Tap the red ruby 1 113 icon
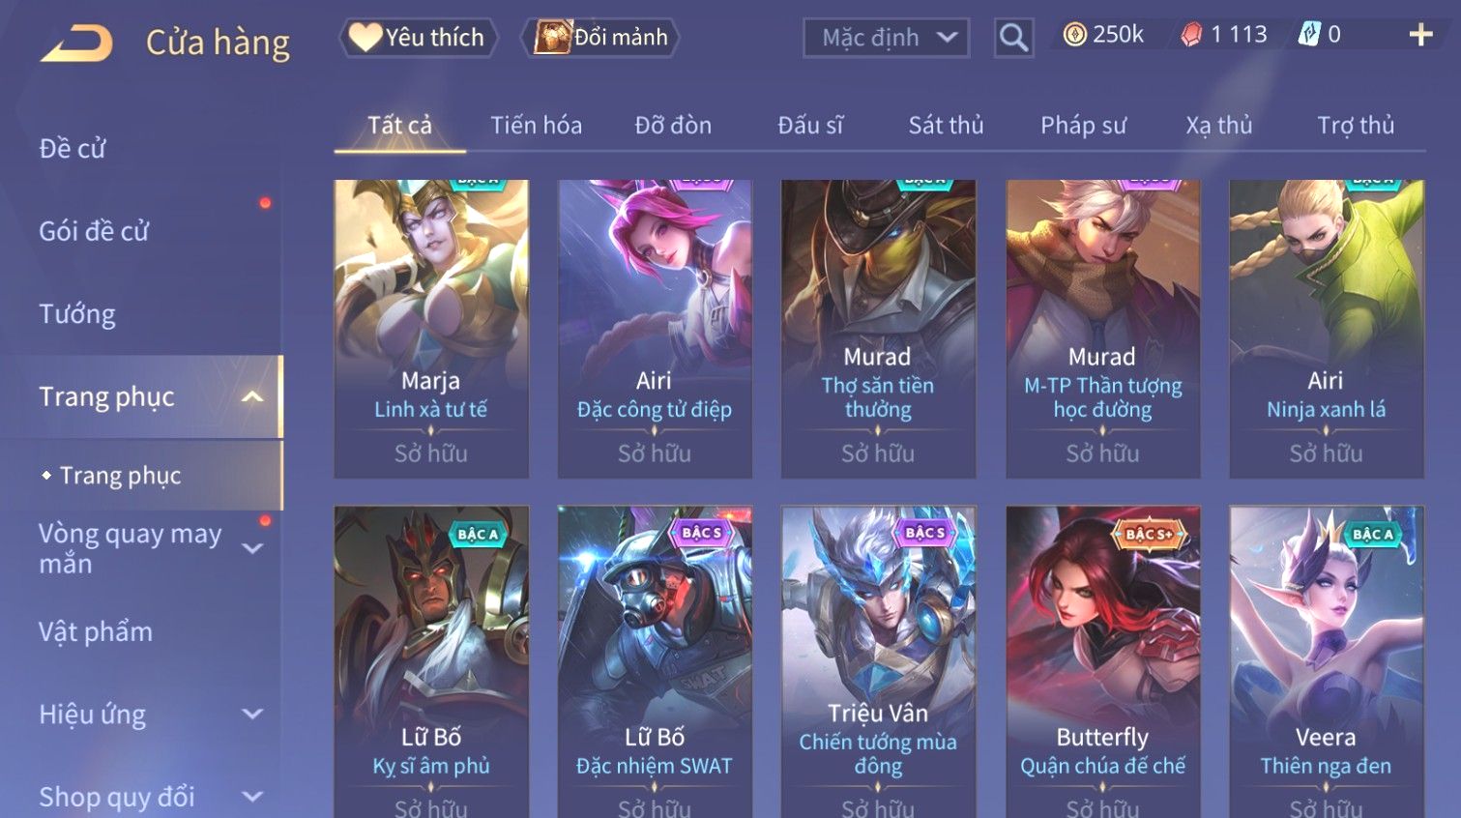The height and width of the screenshot is (818, 1461). (x=1191, y=35)
